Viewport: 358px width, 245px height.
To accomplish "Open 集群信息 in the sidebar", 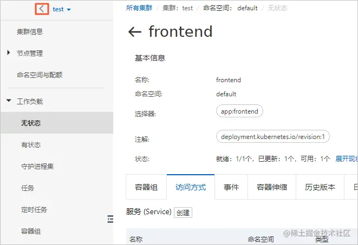I will click(x=30, y=31).
